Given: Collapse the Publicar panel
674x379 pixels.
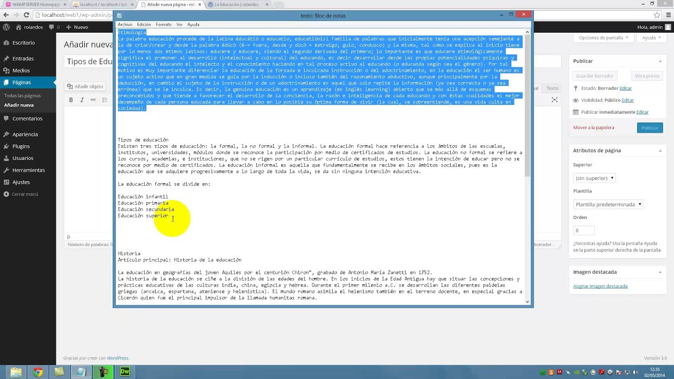Looking at the screenshot, I should 660,62.
